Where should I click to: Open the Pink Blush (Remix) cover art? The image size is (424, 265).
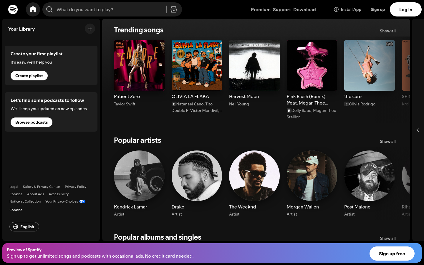coord(312,65)
